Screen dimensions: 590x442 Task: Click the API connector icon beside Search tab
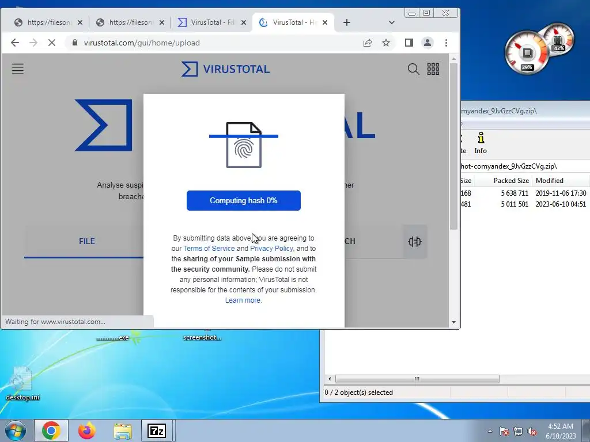(415, 241)
